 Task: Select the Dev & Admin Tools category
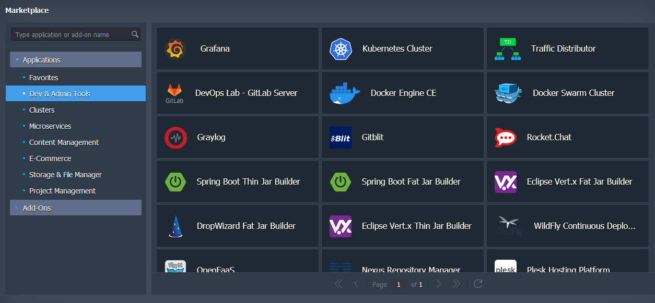pos(76,94)
